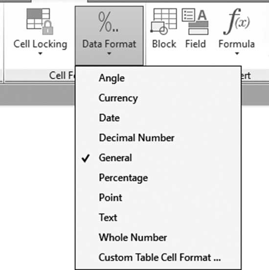Click the Insert Field icon

coord(195,22)
